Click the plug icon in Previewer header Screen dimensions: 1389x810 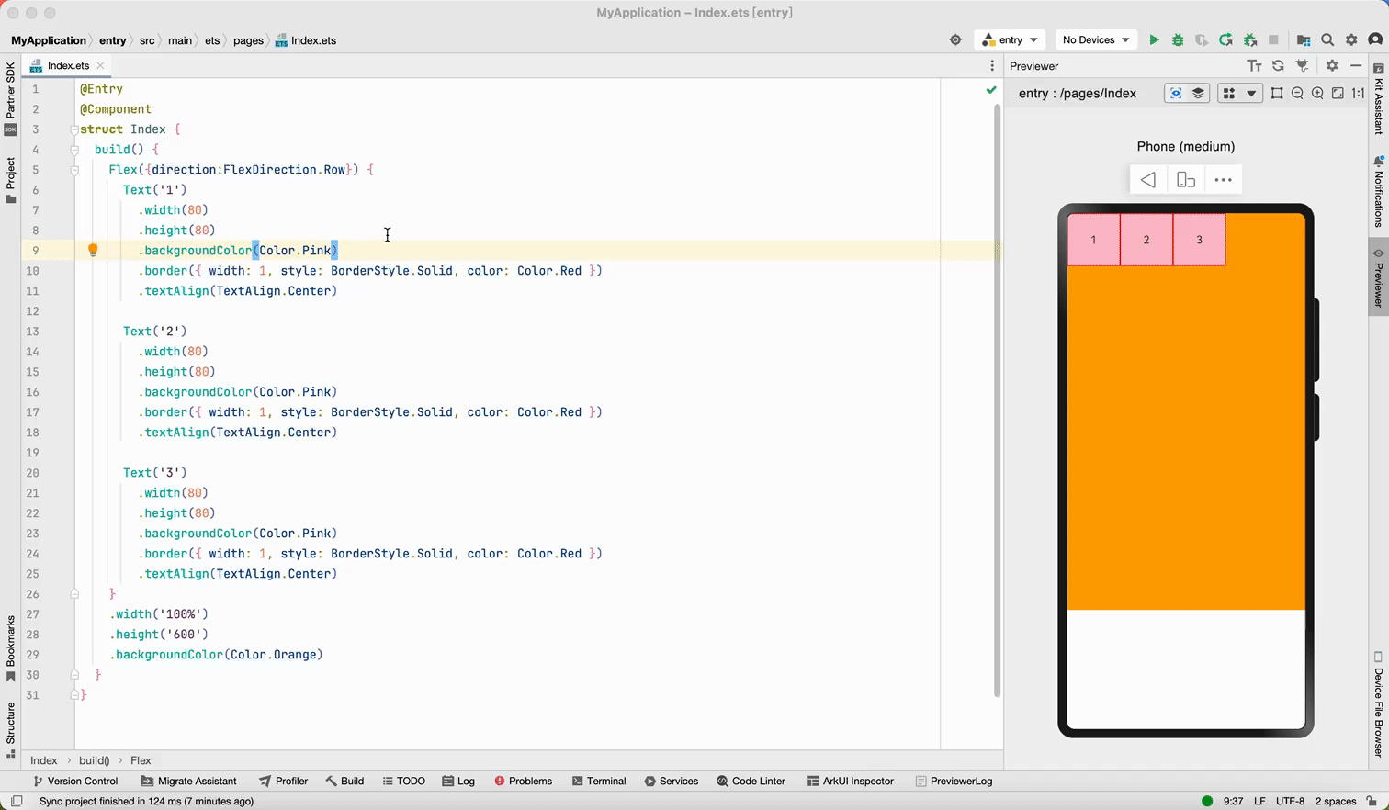coord(1303,66)
